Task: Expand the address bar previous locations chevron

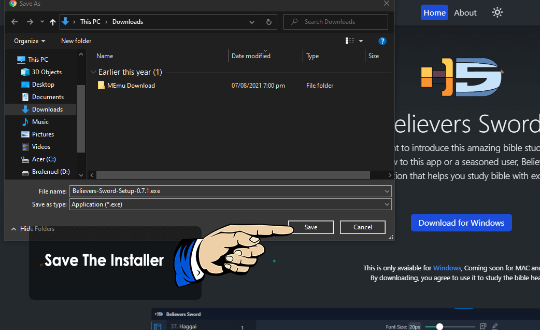Action: tap(252, 22)
